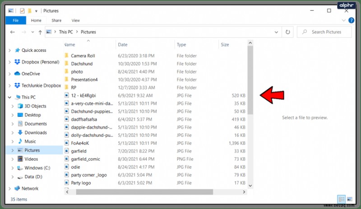
Task: Open Documents in navigation pane
Action: click(x=36, y=124)
